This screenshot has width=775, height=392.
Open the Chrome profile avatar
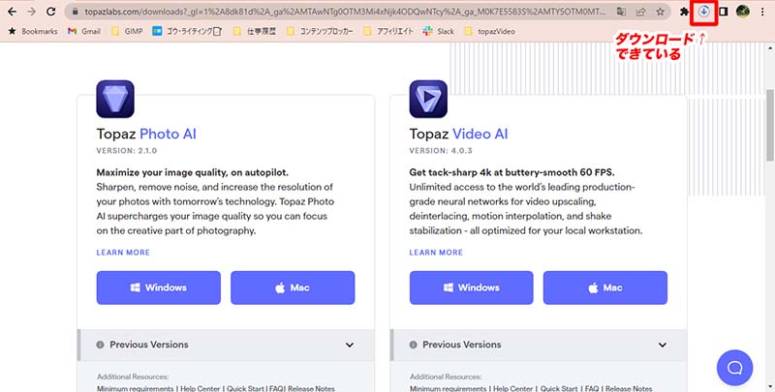coord(742,11)
